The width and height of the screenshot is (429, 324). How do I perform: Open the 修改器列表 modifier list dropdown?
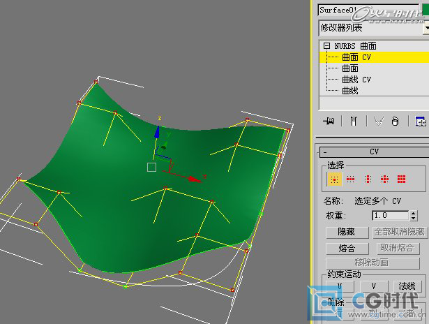tap(426, 28)
